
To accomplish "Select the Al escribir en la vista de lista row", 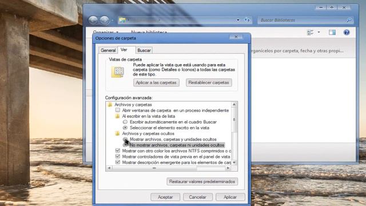I will point(149,116).
